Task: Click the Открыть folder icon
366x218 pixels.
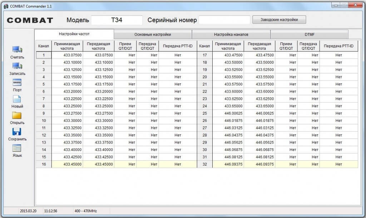Action: tap(17, 115)
